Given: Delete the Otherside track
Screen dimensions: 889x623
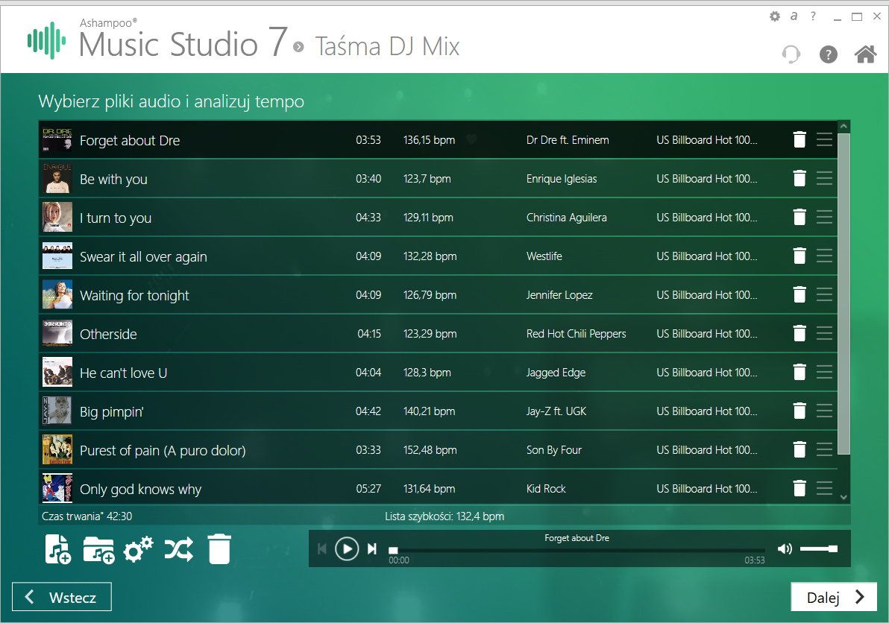Looking at the screenshot, I should click(x=800, y=334).
